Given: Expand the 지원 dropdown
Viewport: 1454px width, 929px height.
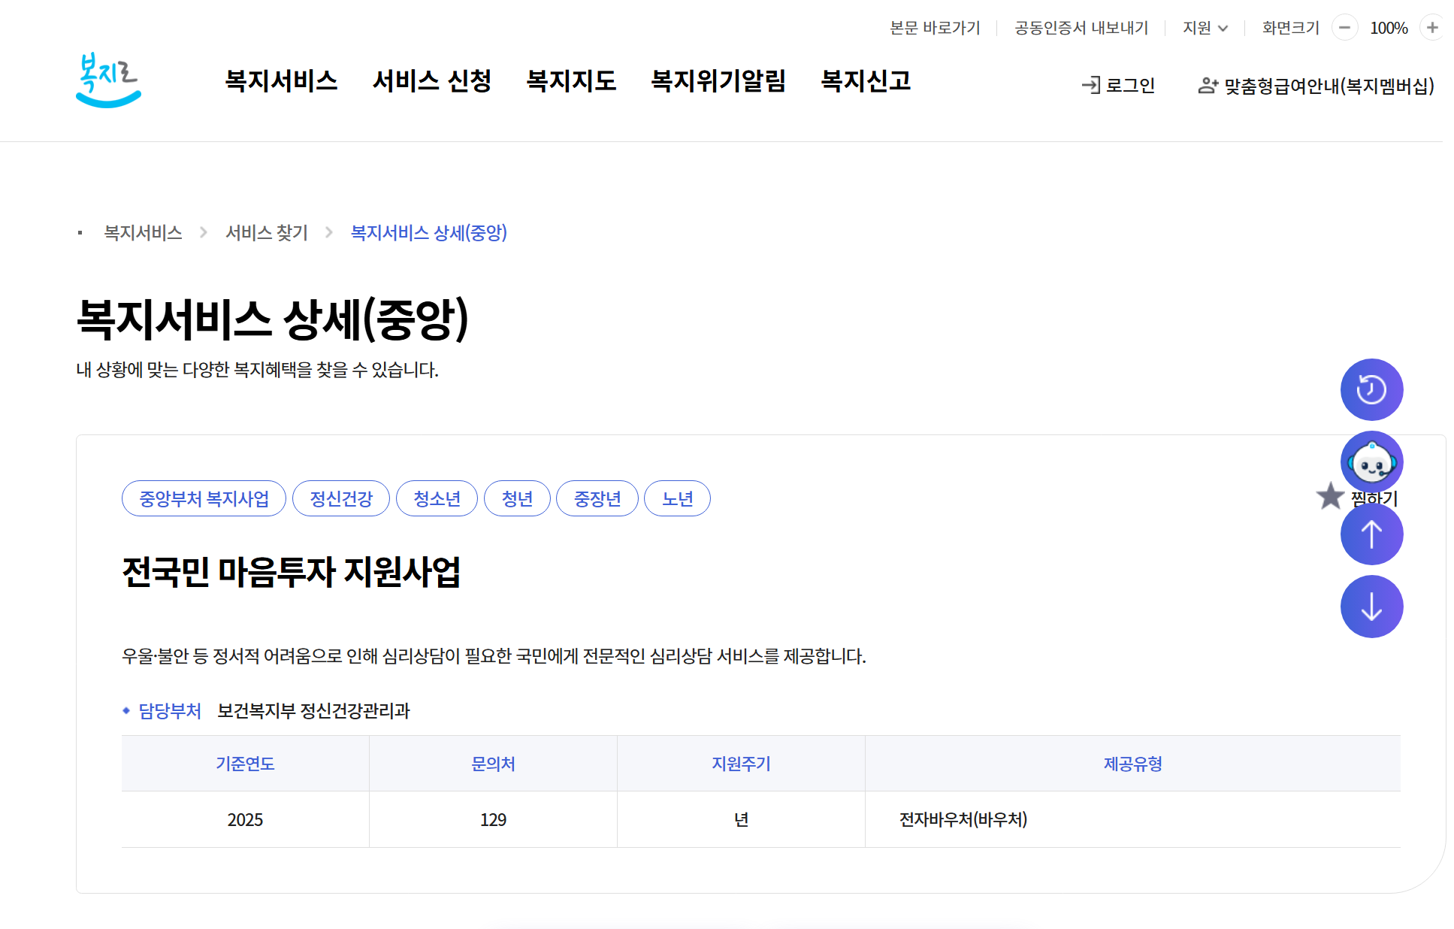Looking at the screenshot, I should (x=1205, y=28).
